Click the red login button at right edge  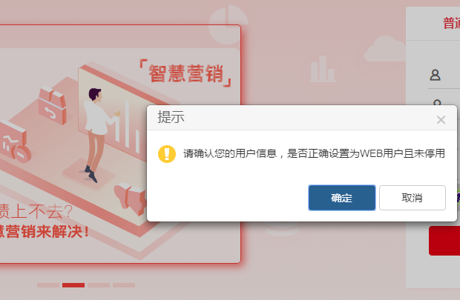444,241
